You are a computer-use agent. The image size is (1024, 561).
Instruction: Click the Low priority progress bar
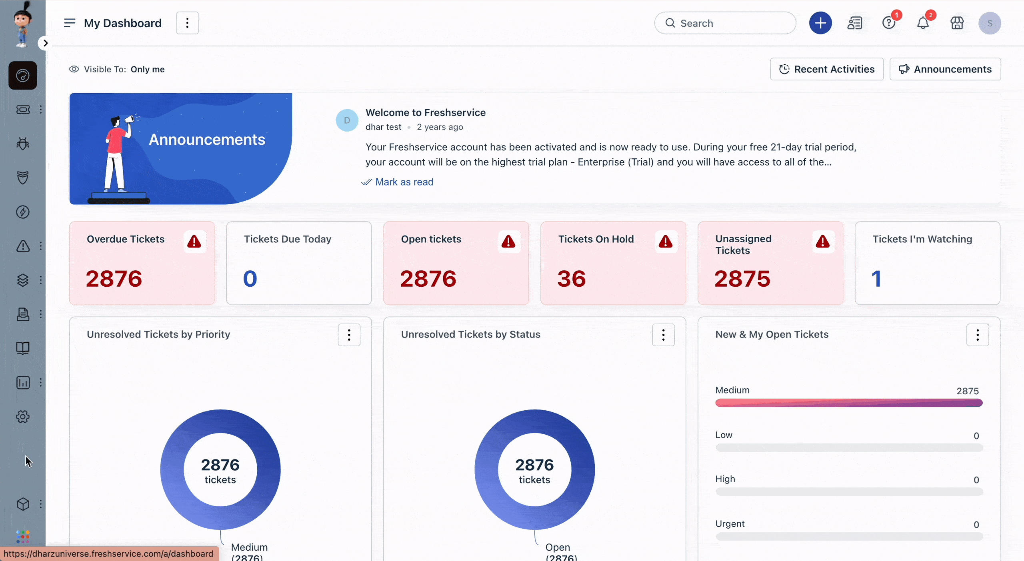(849, 447)
